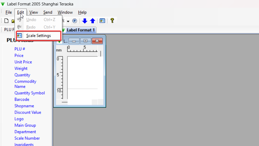Click the zoom in magnifier icon
This screenshot has height=146, width=259.
[x=74, y=21]
